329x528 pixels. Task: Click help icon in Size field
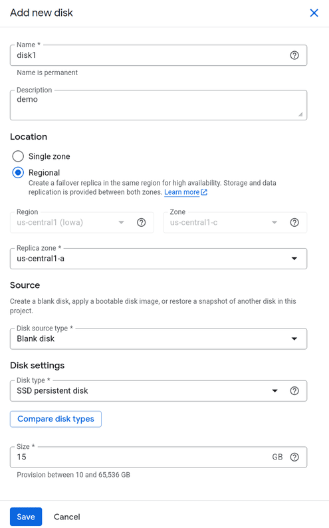(294, 457)
